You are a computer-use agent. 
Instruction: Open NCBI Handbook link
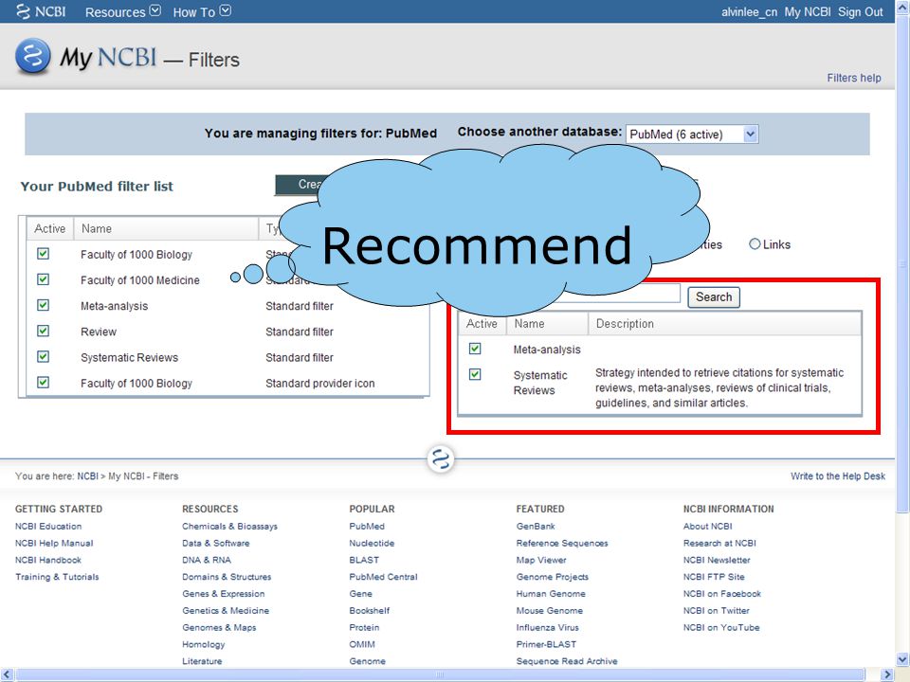pyautogui.click(x=48, y=560)
